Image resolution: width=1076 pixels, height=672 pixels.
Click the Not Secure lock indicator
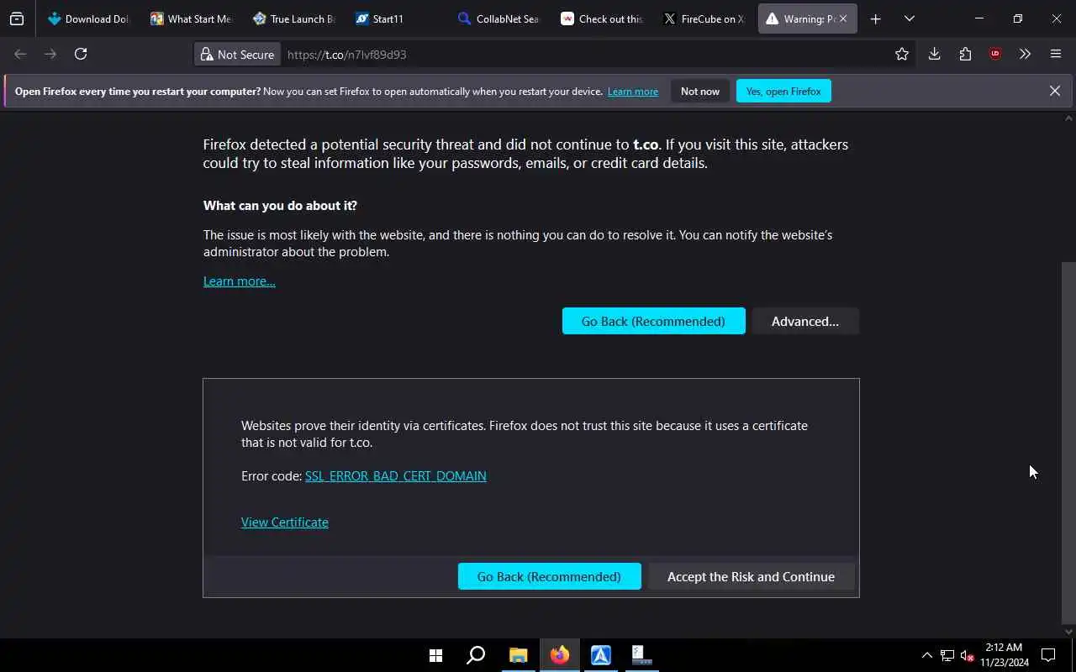(237, 55)
